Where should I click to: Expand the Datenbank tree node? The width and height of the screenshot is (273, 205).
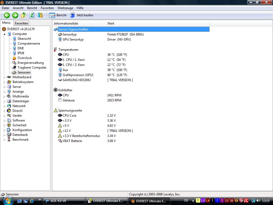coord(5,135)
